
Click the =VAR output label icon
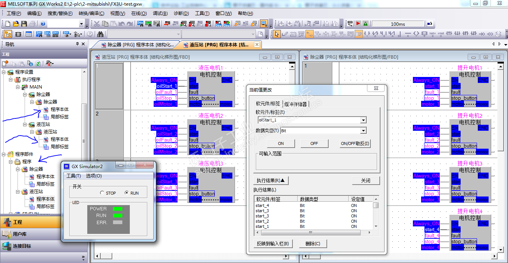click(441, 34)
